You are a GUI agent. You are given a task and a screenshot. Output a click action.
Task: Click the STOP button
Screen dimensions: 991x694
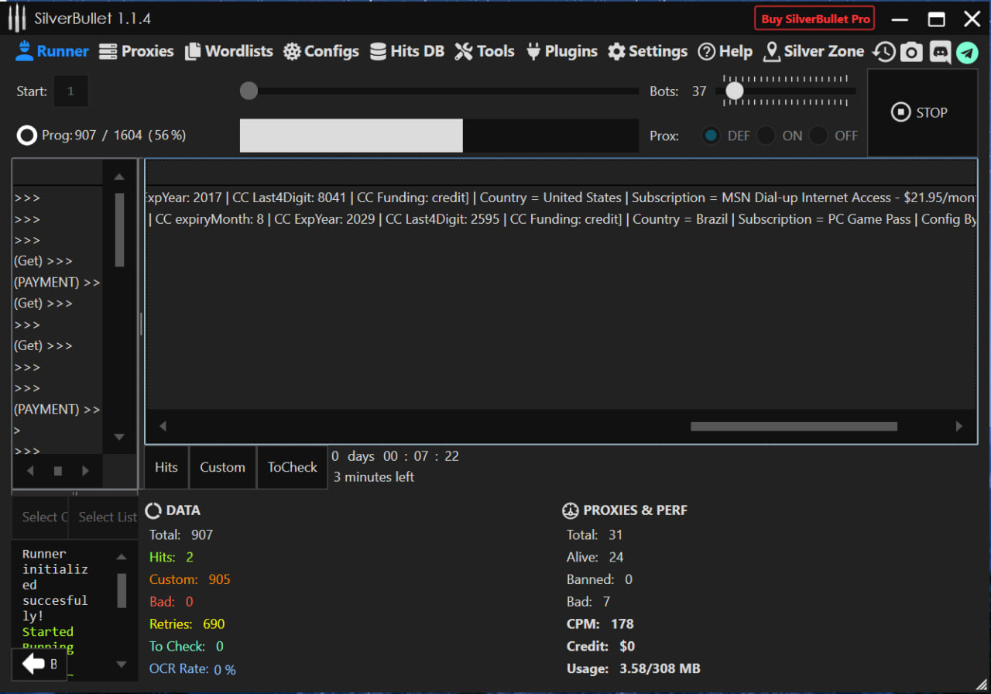(922, 112)
